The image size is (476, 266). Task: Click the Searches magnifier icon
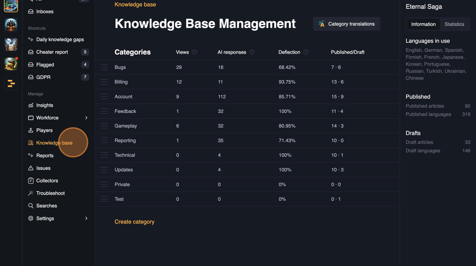click(x=31, y=206)
